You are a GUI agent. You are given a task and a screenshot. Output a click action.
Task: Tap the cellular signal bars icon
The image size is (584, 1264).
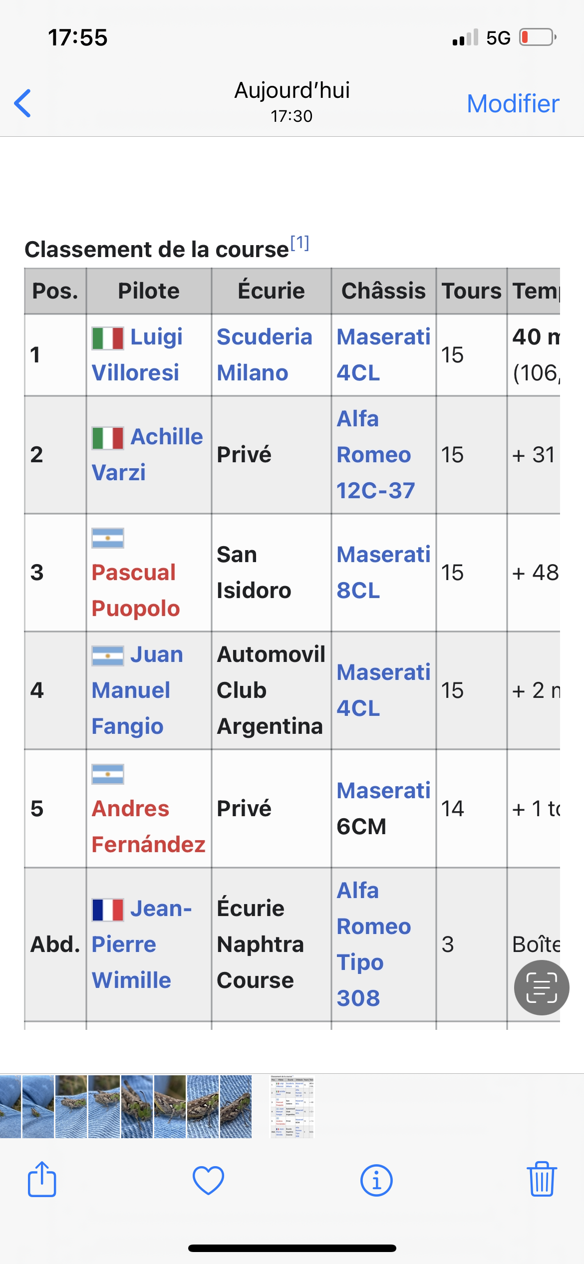tap(465, 38)
